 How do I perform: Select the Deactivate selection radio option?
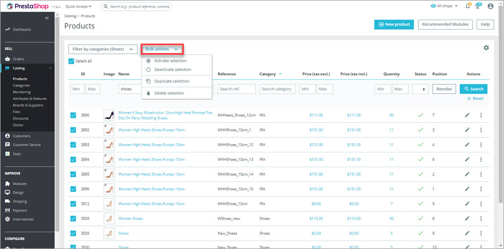coord(148,69)
